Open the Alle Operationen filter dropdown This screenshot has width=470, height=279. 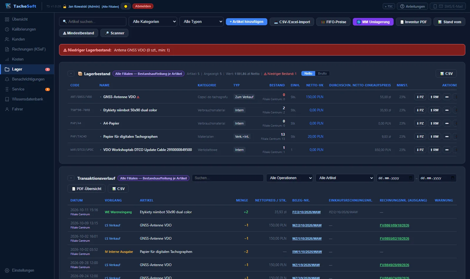tap(290, 178)
